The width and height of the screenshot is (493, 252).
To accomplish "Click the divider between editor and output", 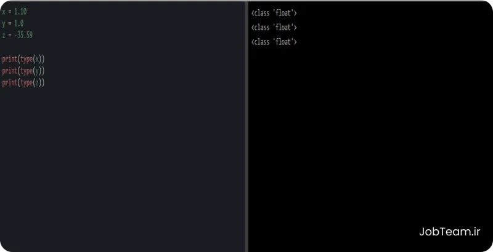I will pos(246,126).
